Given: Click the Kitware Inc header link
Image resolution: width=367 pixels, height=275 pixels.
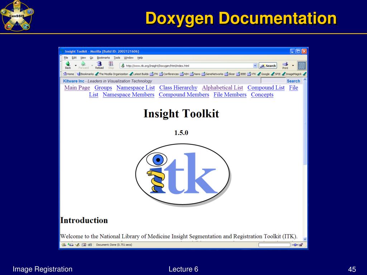Looking at the screenshot, I should pyautogui.click(x=73, y=81).
